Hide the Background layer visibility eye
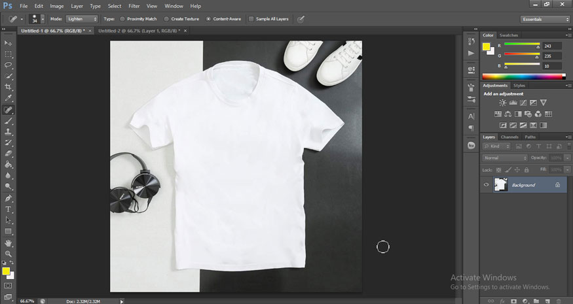 tap(486, 185)
